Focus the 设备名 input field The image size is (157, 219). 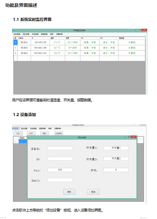60,148
